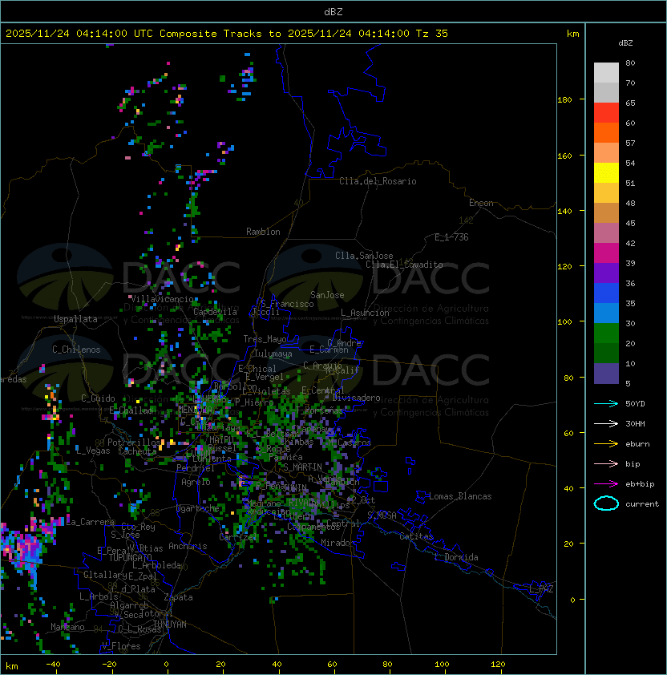Viewport: 667px width, 675px height.
Task: Click the C_Chilenos map label
Action: click(x=76, y=350)
